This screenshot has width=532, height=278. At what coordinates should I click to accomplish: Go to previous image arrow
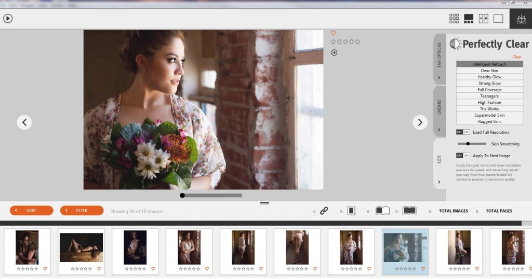(x=24, y=122)
